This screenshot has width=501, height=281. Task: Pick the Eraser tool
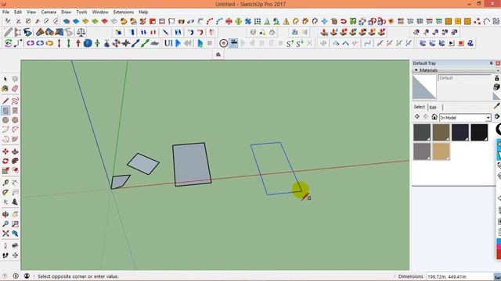click(x=15, y=88)
